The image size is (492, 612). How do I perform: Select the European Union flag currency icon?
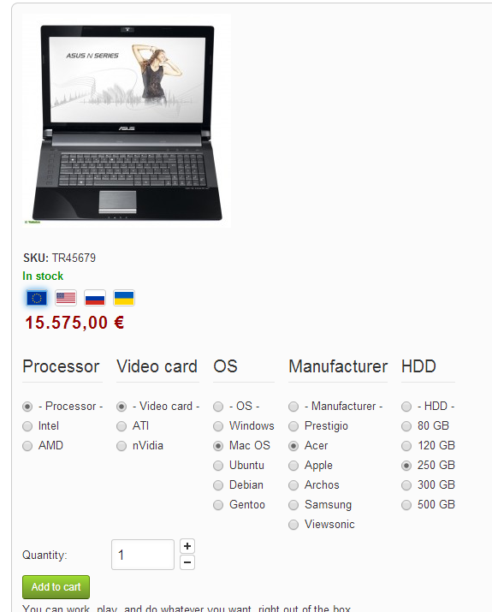pos(37,298)
